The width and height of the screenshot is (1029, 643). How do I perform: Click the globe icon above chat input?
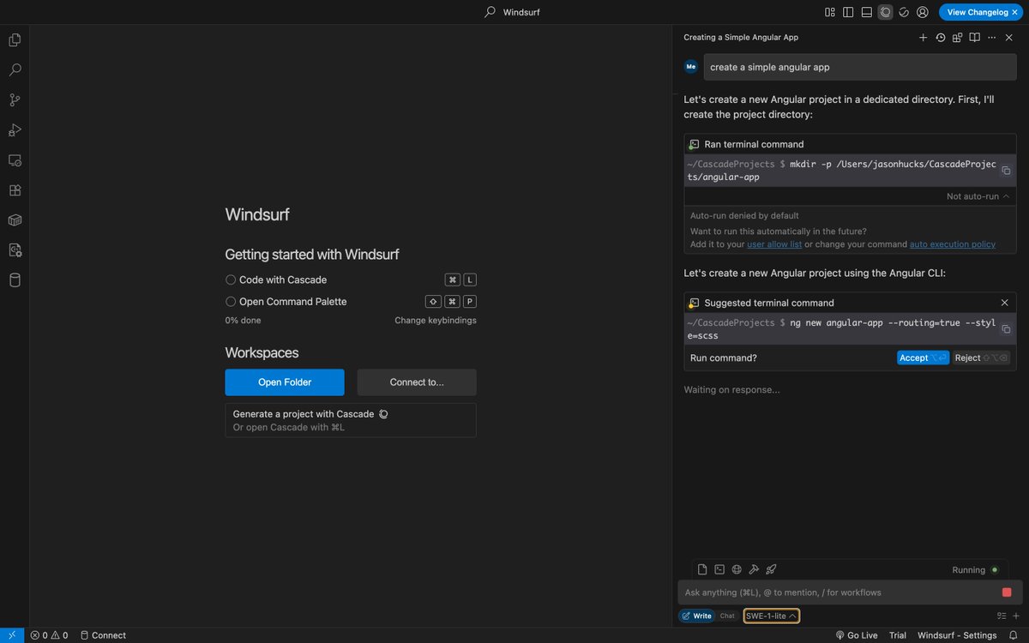click(x=737, y=569)
